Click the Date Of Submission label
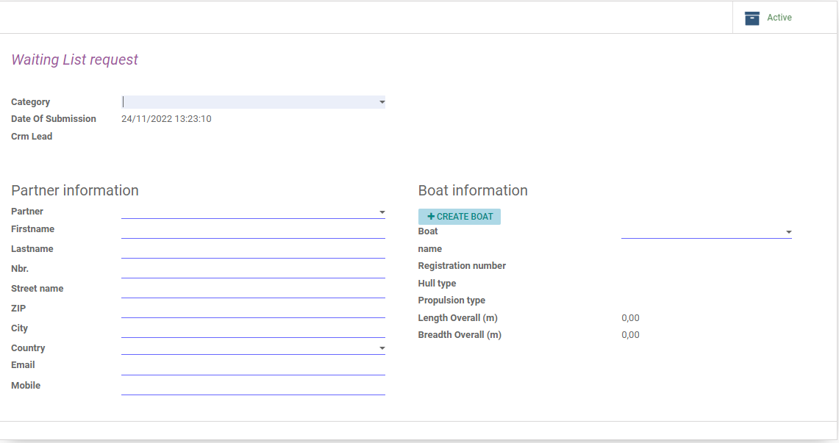Screen dimensions: 839x443 (54, 118)
